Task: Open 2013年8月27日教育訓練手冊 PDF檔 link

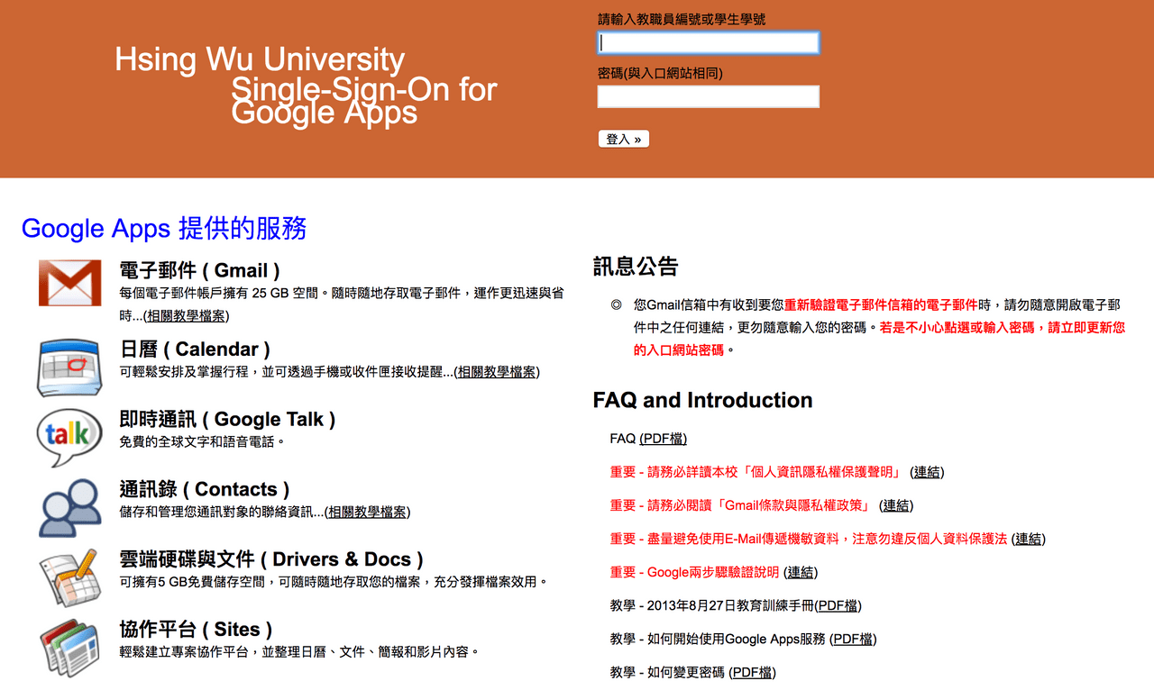Action: pyautogui.click(x=838, y=605)
